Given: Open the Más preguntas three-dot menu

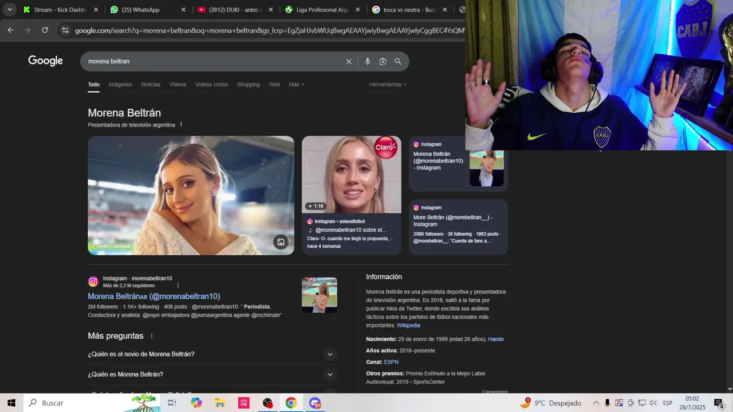Looking at the screenshot, I should click(x=152, y=336).
